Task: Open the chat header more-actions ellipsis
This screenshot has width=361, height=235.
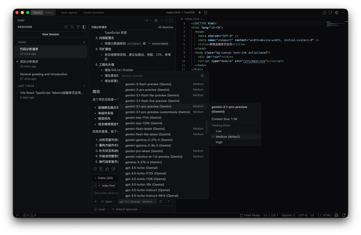Action: click(x=162, y=20)
